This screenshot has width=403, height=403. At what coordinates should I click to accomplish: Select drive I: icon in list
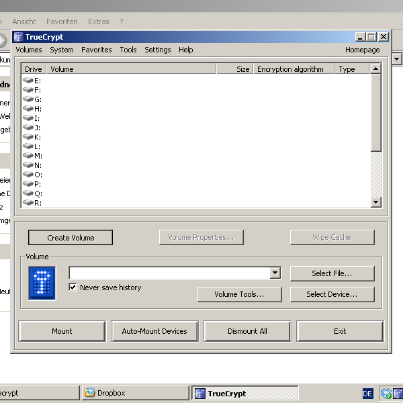[x=28, y=118]
